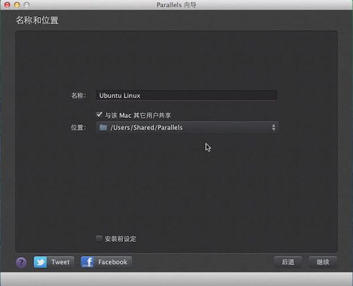Click the Facebook f logo icon

(88, 262)
